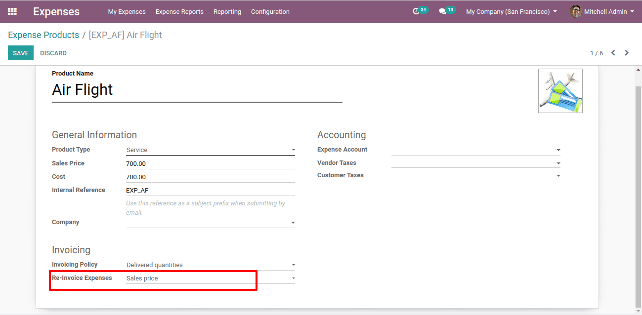This screenshot has width=642, height=315.
Task: Open the Product Type dropdown
Action: pyautogui.click(x=211, y=150)
